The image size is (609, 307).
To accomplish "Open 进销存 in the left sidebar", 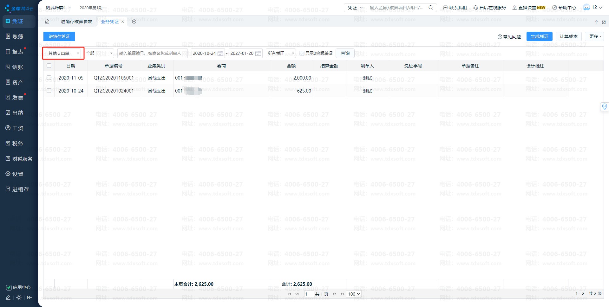I will (20, 189).
